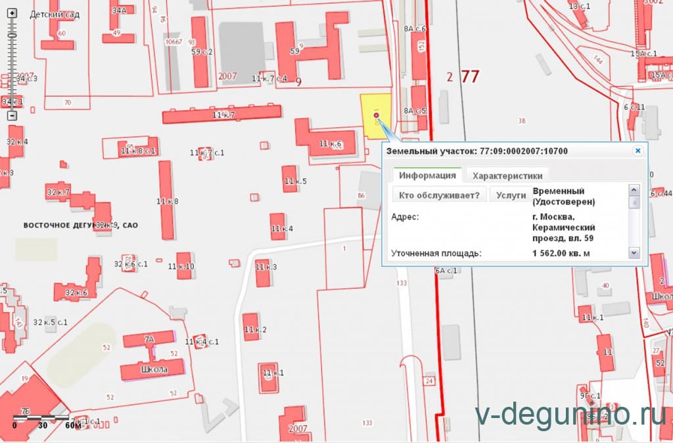Open the Кто обслуживает? section

(438, 195)
